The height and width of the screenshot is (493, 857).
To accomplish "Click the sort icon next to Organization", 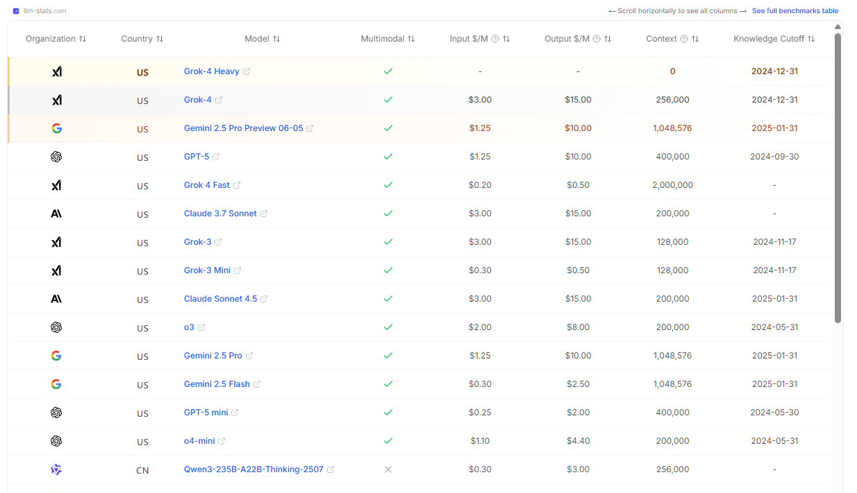I will click(x=83, y=39).
